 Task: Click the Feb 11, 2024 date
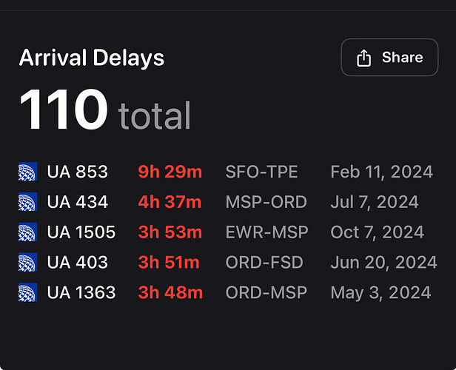click(381, 172)
